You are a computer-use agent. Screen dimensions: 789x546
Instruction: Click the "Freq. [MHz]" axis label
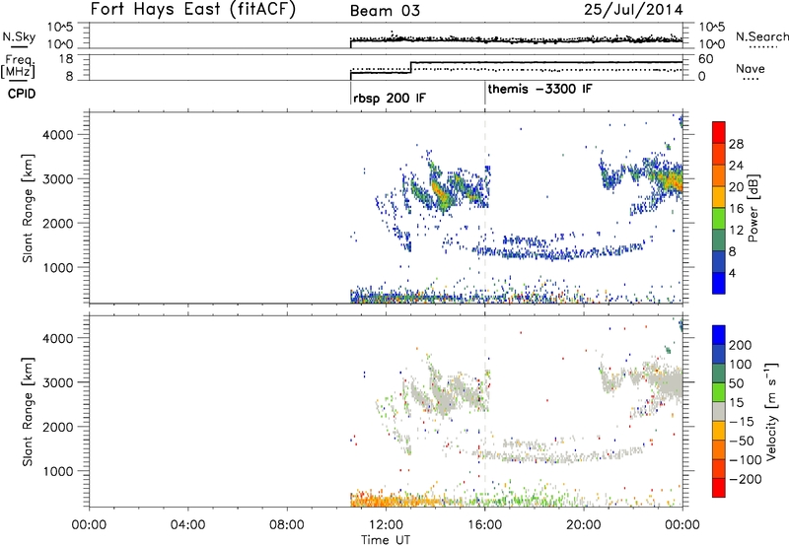click(19, 67)
